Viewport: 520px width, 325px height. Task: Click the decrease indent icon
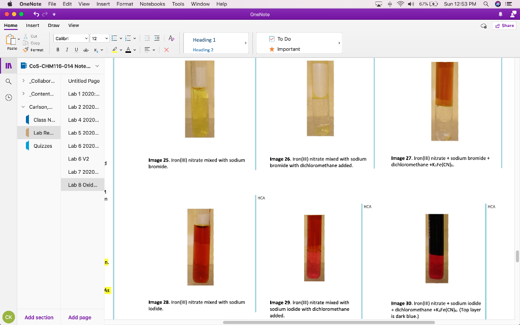(147, 39)
